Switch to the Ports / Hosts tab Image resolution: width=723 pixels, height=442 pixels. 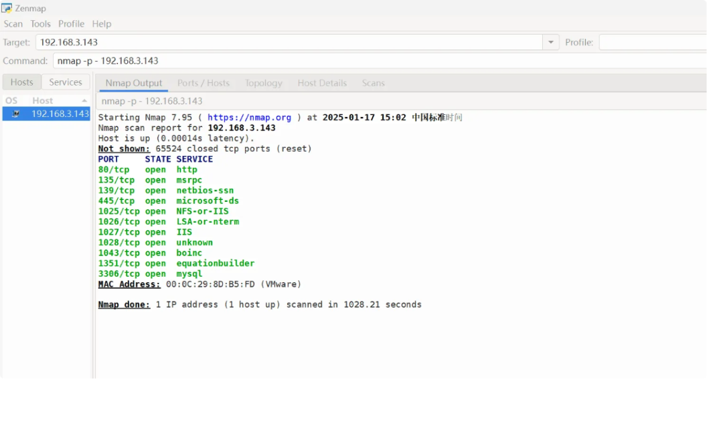[204, 83]
